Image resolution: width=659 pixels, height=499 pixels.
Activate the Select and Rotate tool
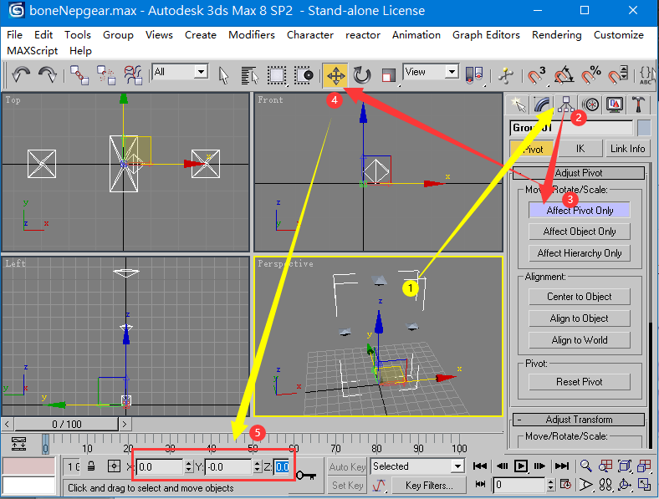(x=361, y=75)
